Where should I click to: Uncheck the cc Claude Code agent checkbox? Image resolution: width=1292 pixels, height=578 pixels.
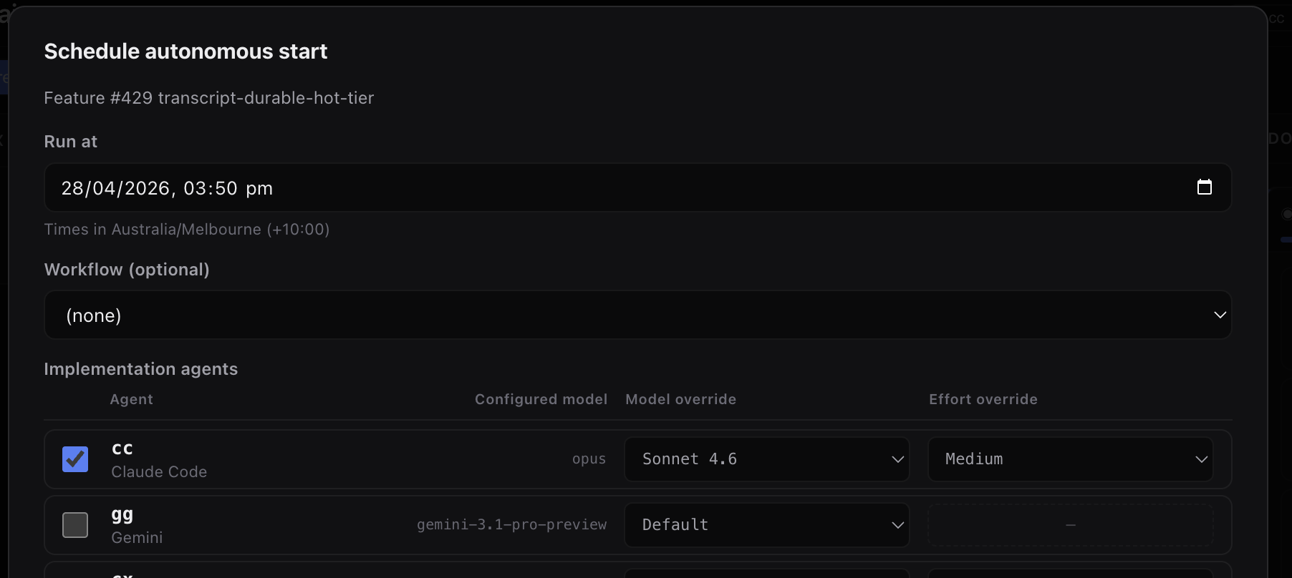point(75,459)
